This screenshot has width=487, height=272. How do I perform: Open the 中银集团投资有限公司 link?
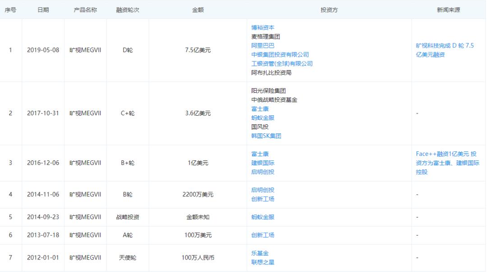tap(280, 54)
